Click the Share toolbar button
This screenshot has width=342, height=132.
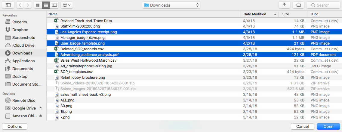pos(284,5)
